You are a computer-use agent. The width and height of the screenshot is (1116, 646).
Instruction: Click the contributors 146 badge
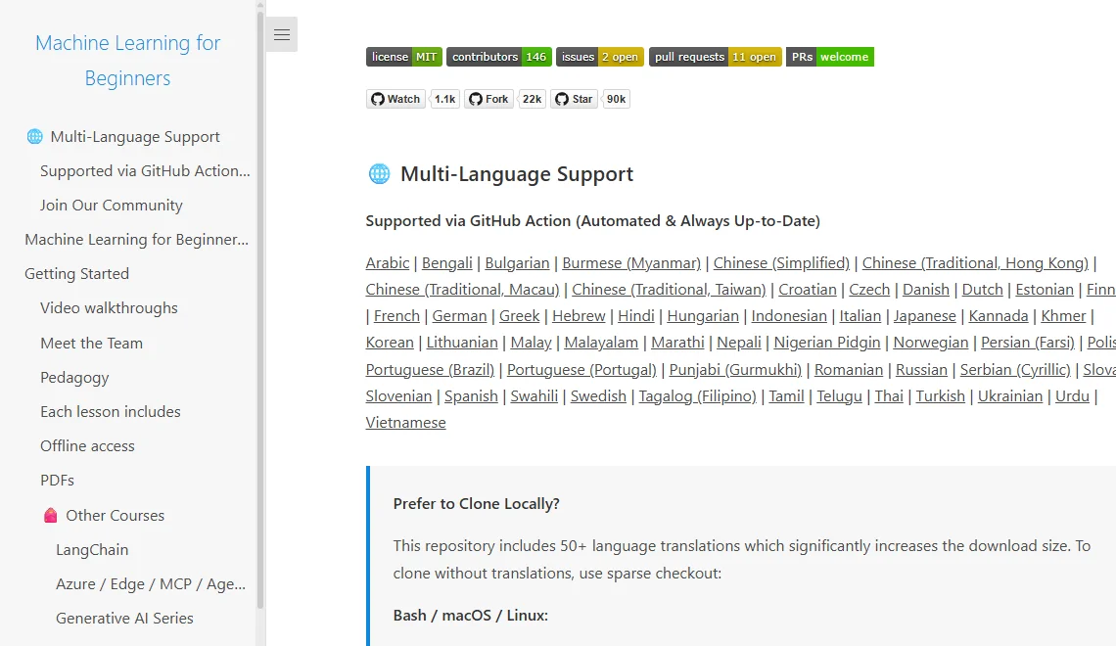click(499, 57)
